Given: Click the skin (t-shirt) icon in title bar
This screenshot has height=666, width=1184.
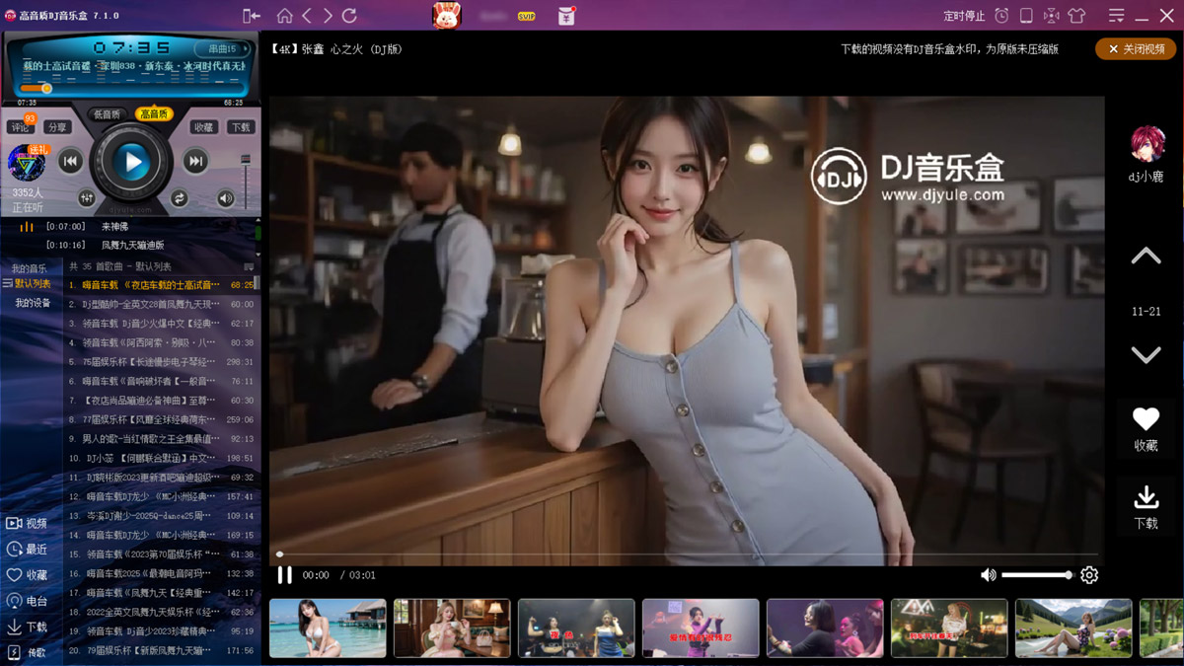Looking at the screenshot, I should (1075, 16).
